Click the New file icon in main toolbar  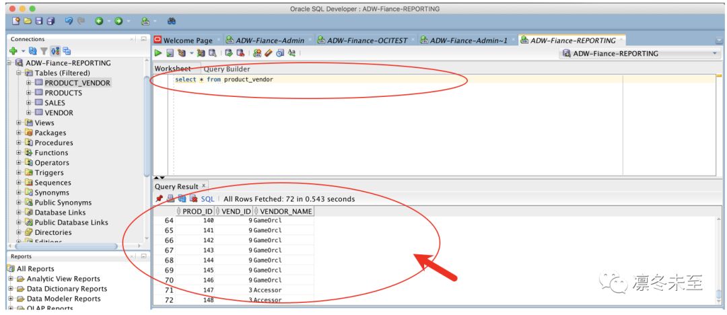pyautogui.click(x=15, y=21)
